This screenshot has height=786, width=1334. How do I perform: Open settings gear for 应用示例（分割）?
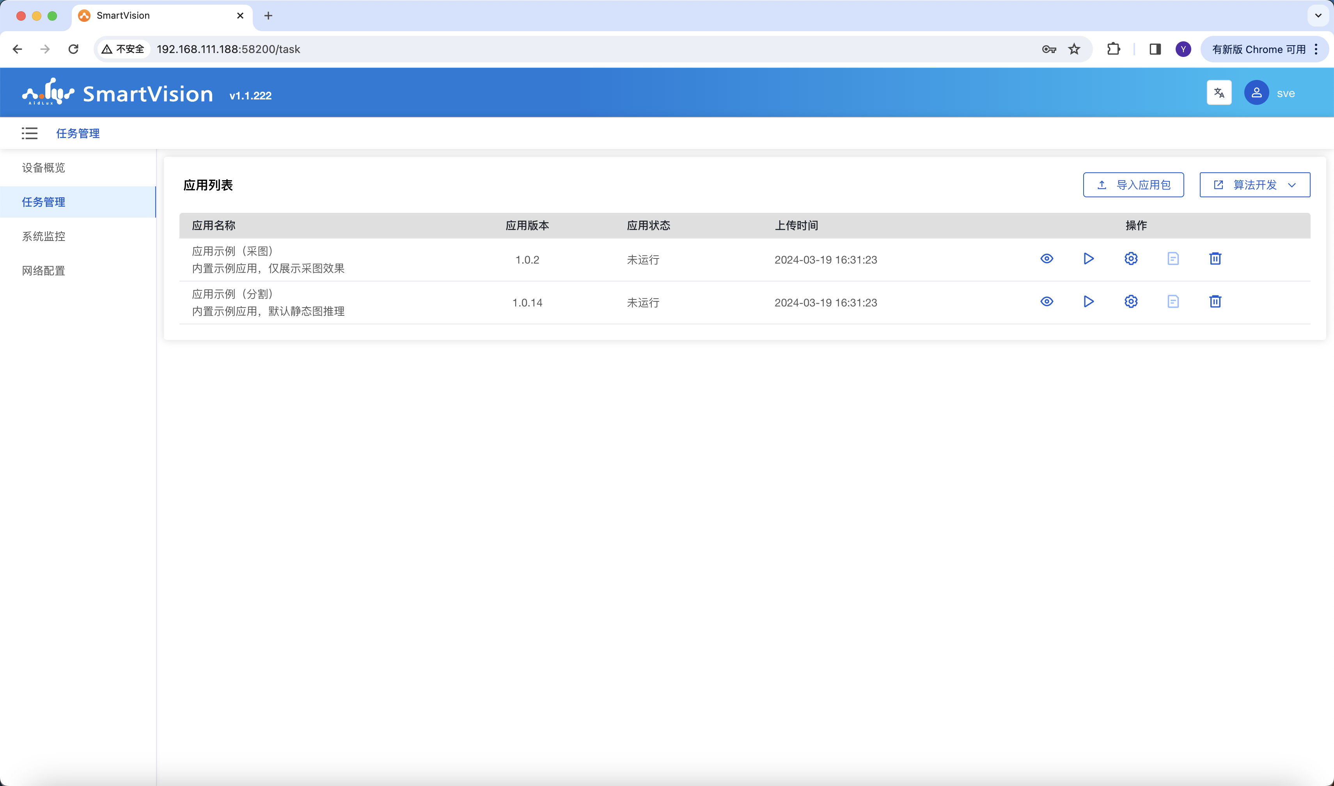(1130, 301)
